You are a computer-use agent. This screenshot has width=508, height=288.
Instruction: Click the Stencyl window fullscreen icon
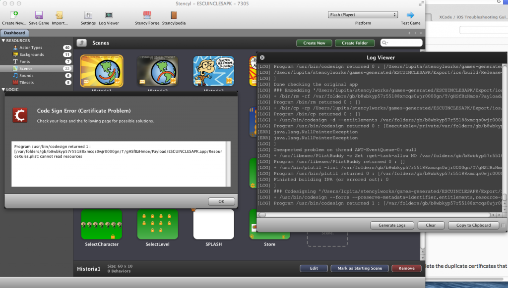[421, 3]
